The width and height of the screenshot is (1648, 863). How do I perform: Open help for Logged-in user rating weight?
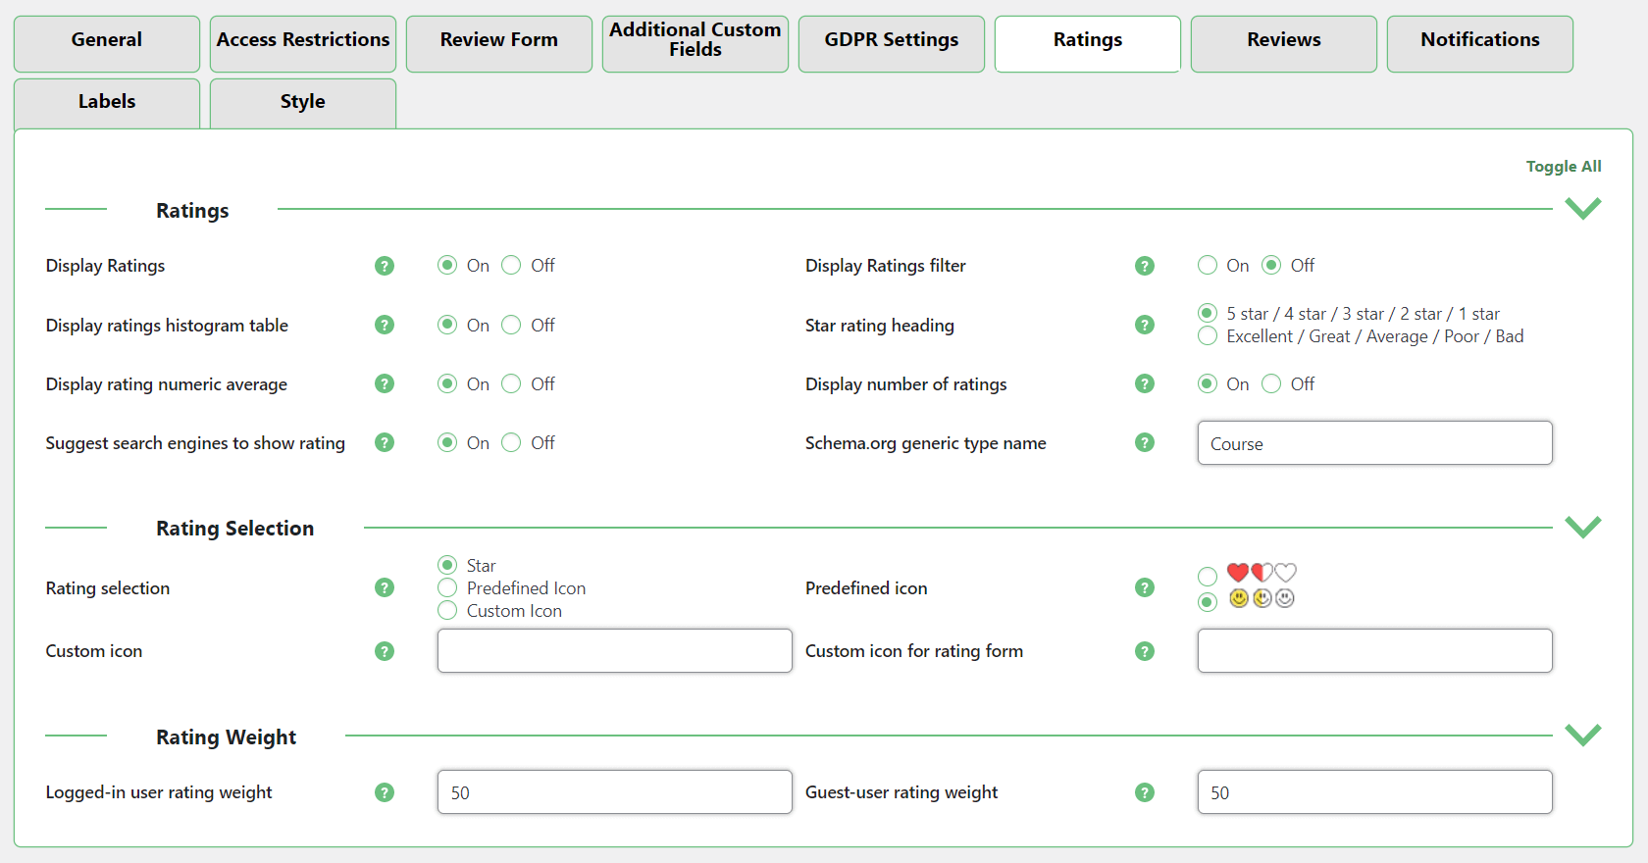pos(385,792)
